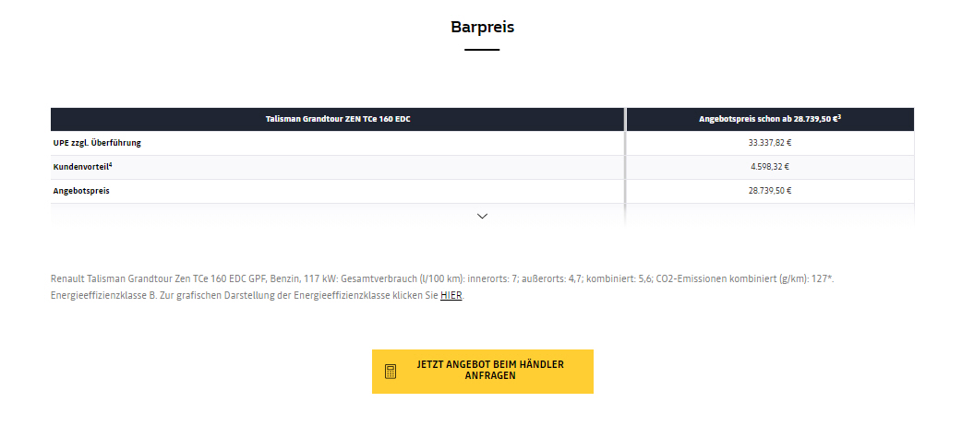
Task: Click the Energieeffizienzklasse B text
Action: 103,296
